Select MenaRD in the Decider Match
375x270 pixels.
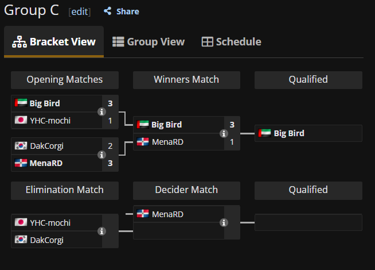pyautogui.click(x=167, y=214)
